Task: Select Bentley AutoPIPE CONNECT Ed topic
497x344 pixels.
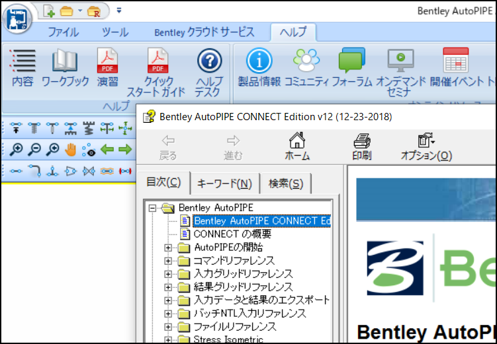Action: click(x=262, y=221)
